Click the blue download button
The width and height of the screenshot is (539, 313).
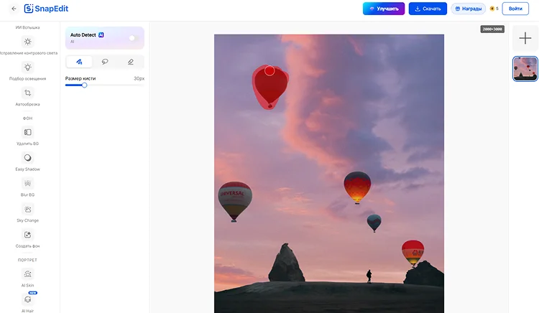(x=428, y=9)
